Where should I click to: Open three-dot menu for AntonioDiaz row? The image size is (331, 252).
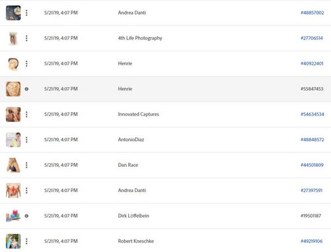(26, 140)
